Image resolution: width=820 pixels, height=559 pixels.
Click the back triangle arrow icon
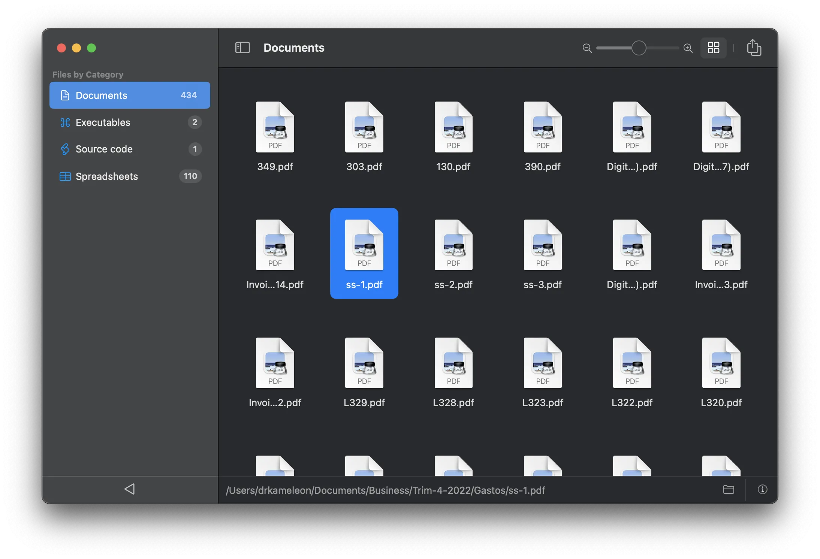[130, 489]
